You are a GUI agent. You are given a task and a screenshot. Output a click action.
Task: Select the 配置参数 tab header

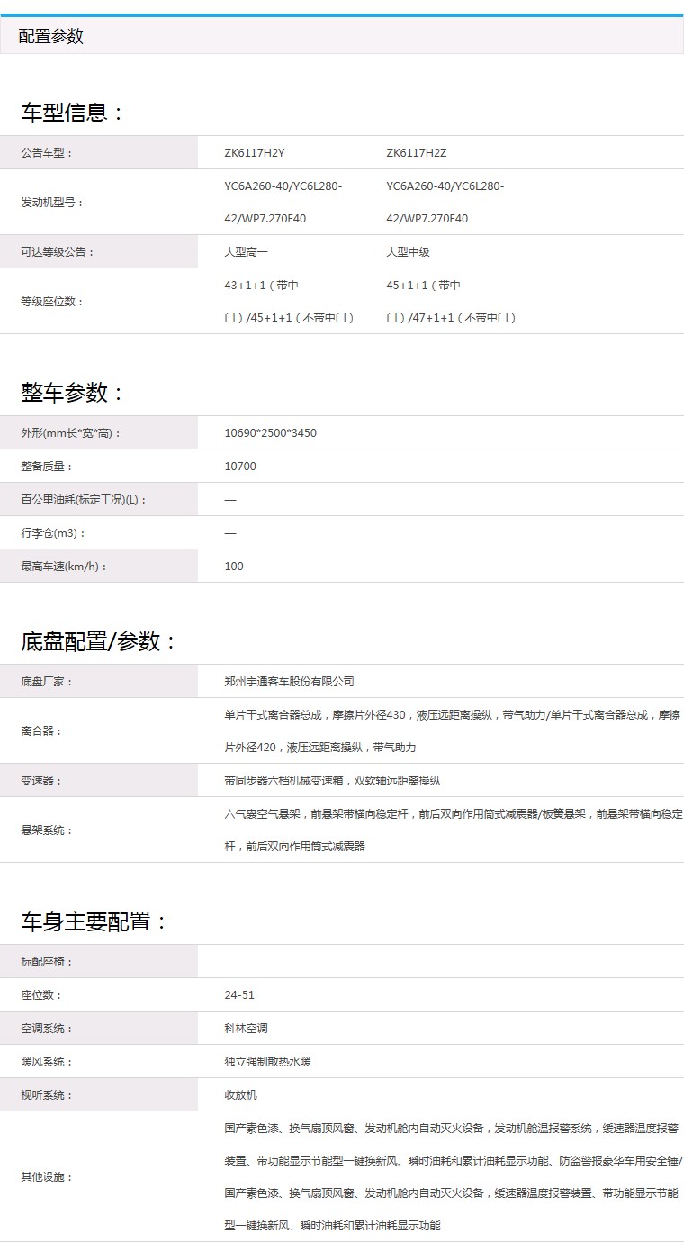(51, 36)
